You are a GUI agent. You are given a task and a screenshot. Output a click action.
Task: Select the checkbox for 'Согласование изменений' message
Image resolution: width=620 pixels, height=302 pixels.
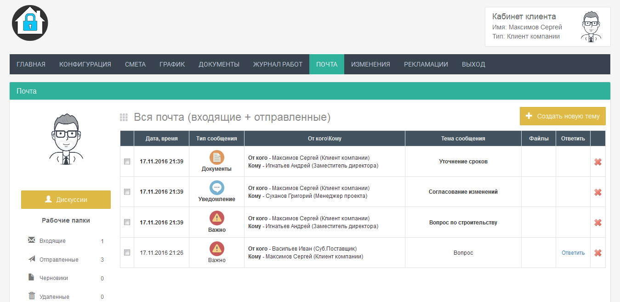point(127,192)
